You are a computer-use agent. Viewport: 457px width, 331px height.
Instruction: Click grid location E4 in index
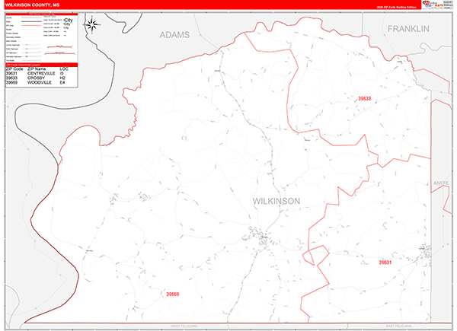pyautogui.click(x=62, y=83)
